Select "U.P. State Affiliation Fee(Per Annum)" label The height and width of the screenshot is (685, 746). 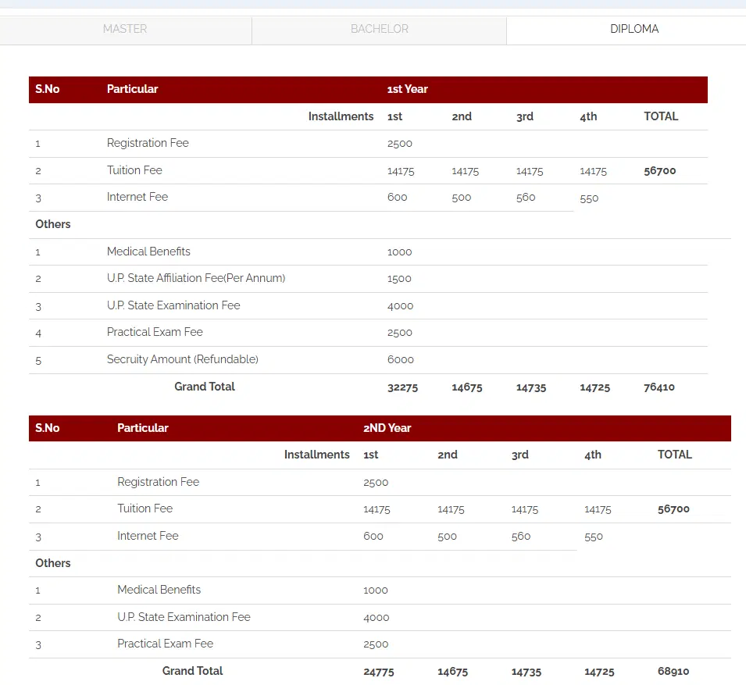pyautogui.click(x=195, y=278)
